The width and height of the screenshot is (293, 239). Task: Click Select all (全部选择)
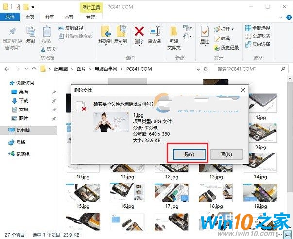[x=258, y=28]
